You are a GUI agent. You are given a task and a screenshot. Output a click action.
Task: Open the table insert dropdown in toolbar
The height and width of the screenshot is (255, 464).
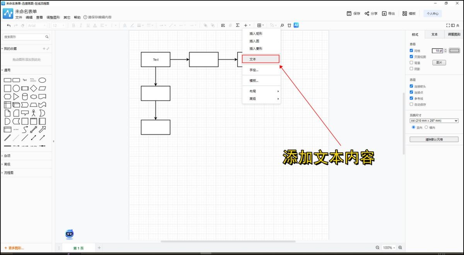[x=261, y=25]
